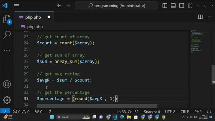
Task: Click the '// get count of array' comment
Action: coord(63,37)
